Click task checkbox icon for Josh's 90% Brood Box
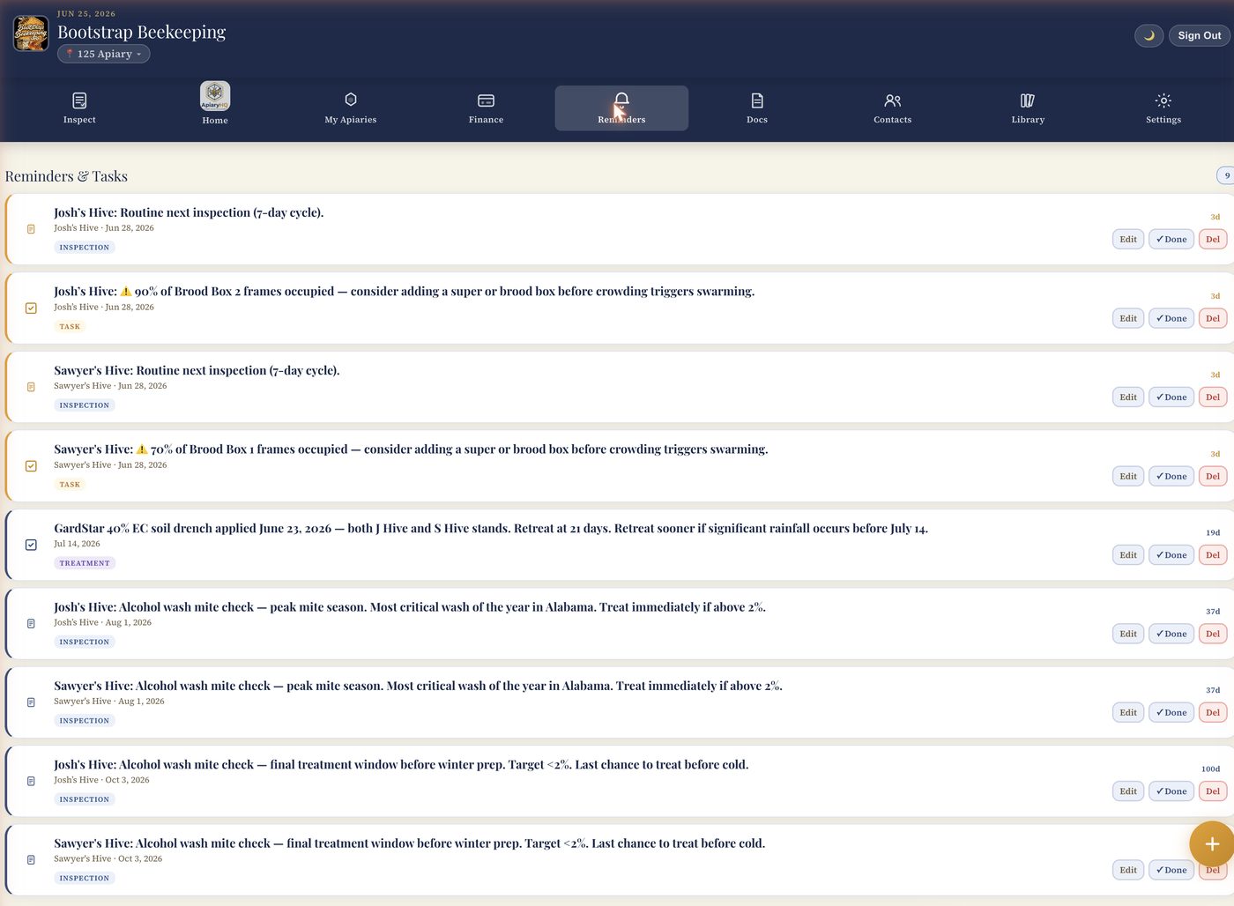This screenshot has height=906, width=1234. [31, 308]
